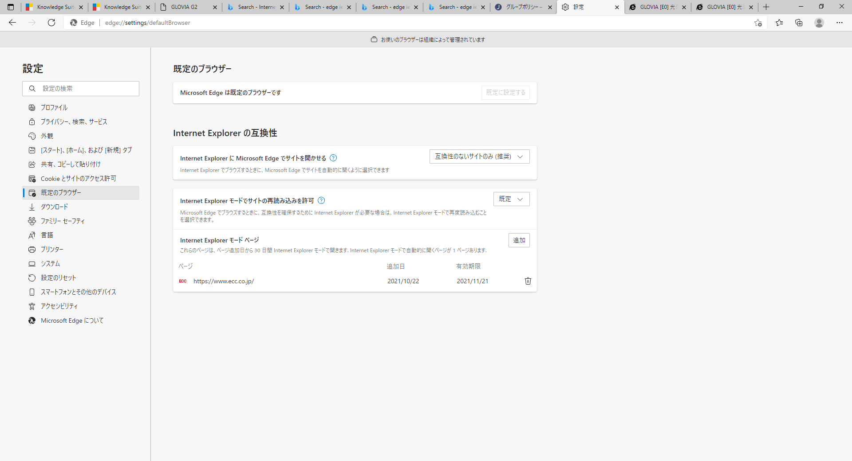The height and width of the screenshot is (461, 852).
Task: Click the 2021/10/22 added date
Action: pos(403,281)
